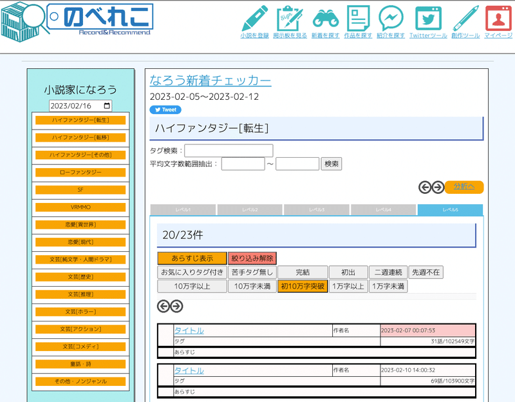Toggle the 二週連続 filter
Viewport: 515px width, 402px height.
(388, 272)
